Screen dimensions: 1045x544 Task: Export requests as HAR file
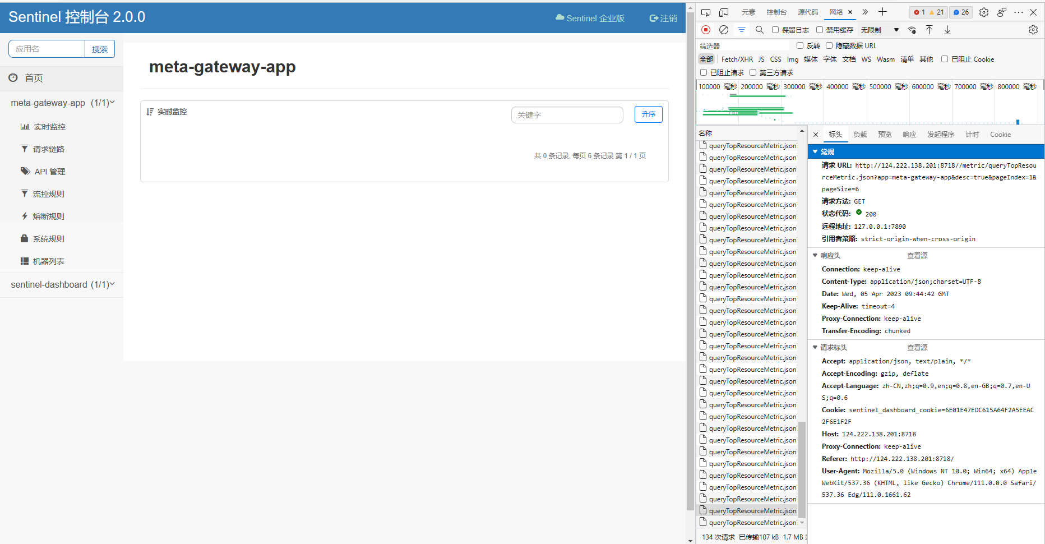(x=947, y=30)
